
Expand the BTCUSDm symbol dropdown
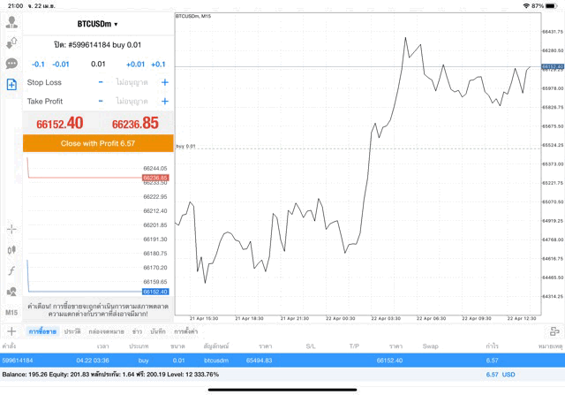pos(97,24)
